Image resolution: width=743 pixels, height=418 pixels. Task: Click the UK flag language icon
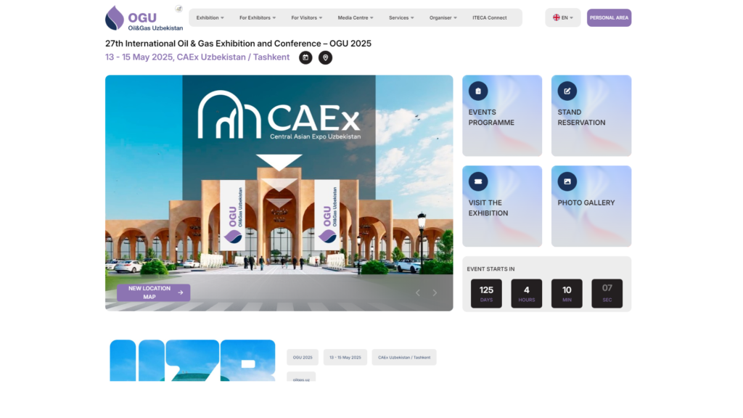point(557,17)
